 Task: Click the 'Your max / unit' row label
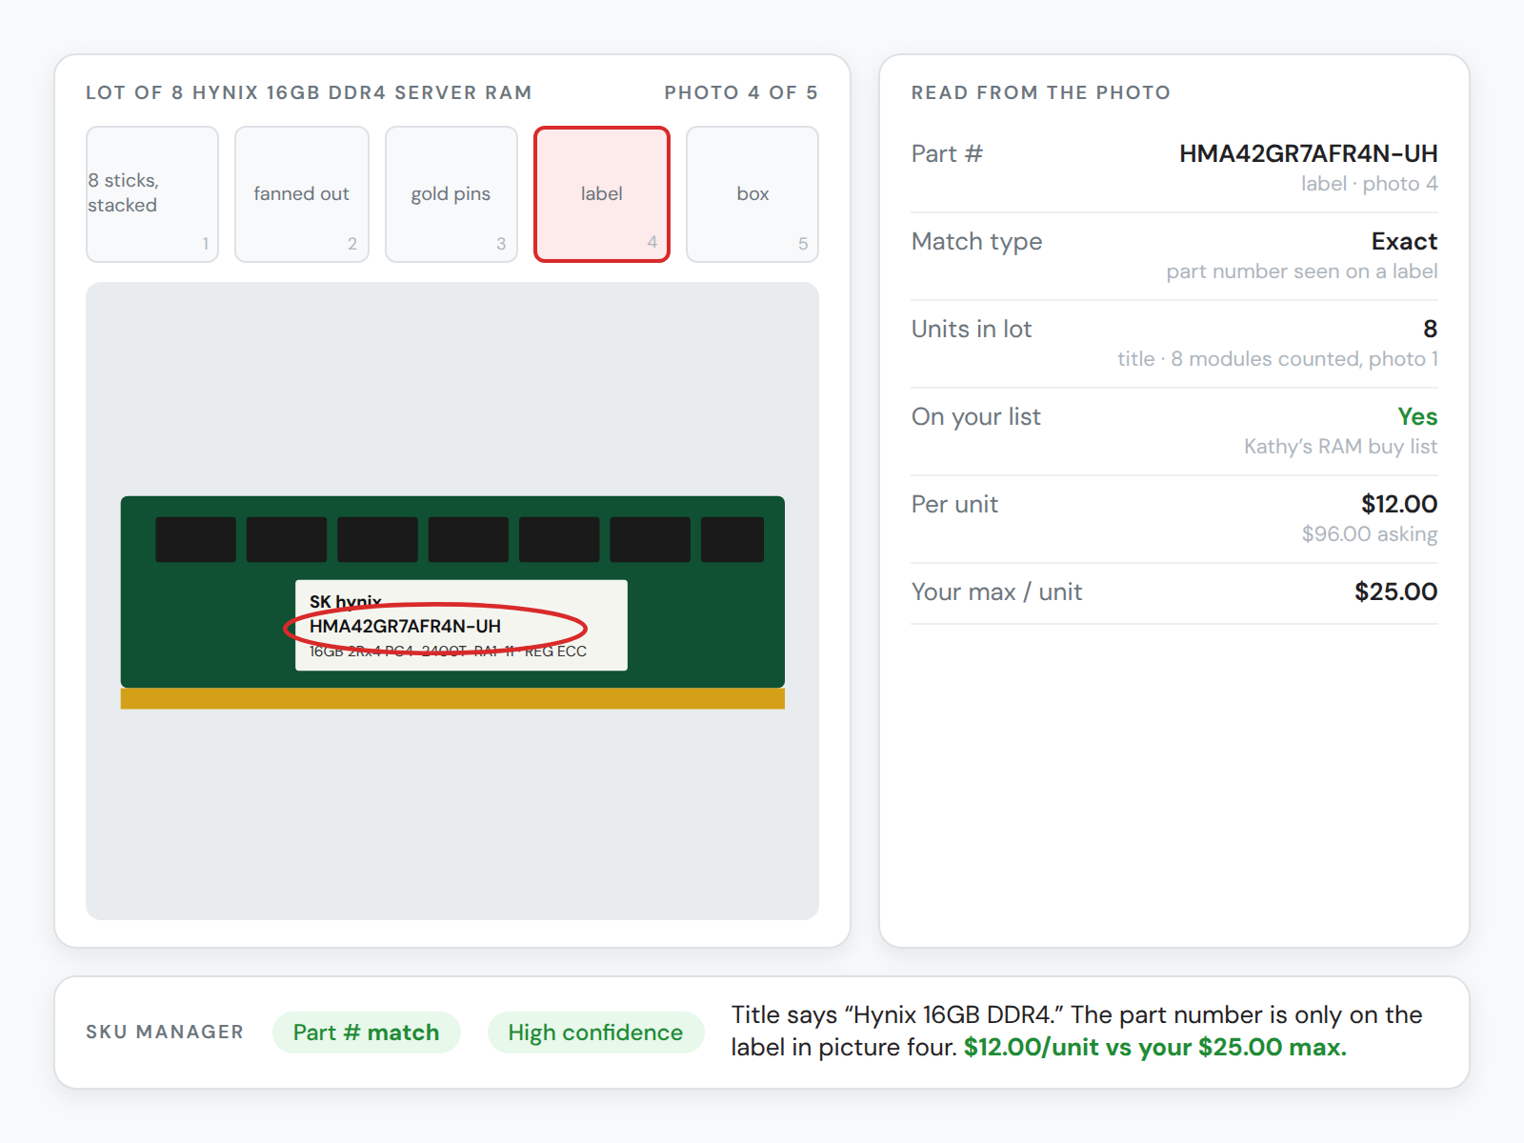(996, 592)
